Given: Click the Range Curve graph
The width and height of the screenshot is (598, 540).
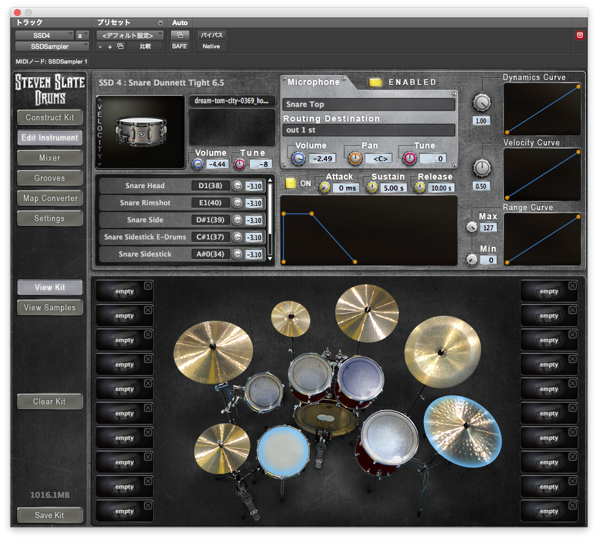Looking at the screenshot, I should pyautogui.click(x=542, y=239).
